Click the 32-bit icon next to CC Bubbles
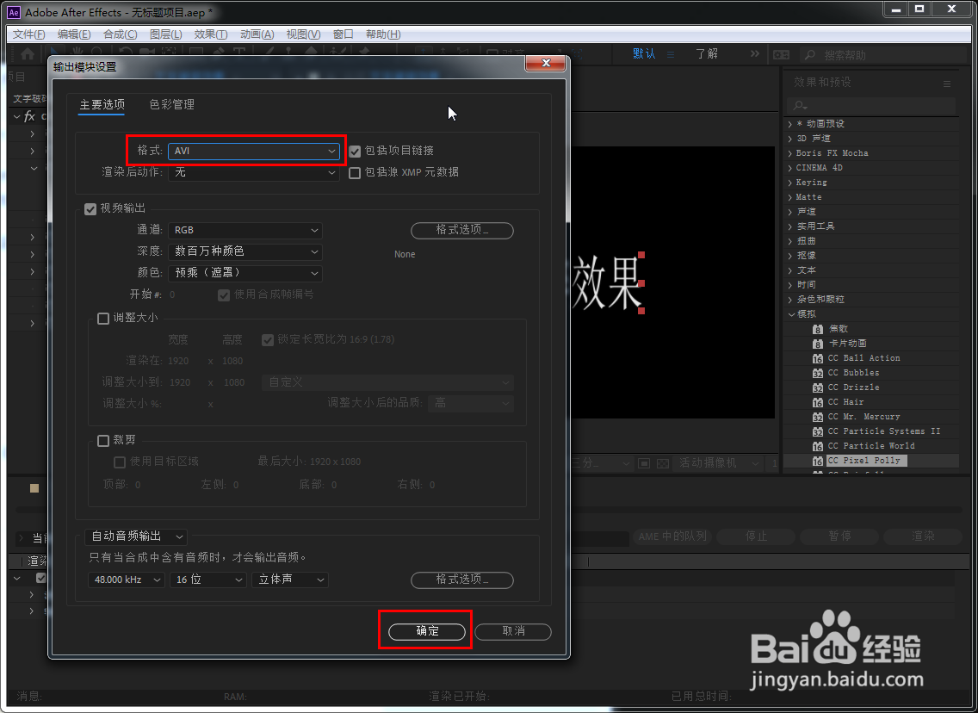Screen dimensions: 978x713 pyautogui.click(x=818, y=372)
